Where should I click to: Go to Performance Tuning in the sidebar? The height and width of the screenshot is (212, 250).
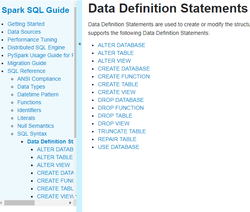32,40
